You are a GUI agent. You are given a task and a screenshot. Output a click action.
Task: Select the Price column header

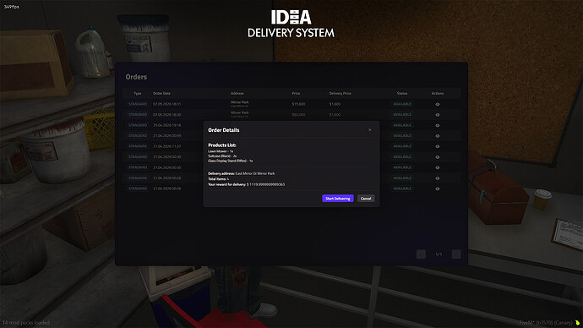296,93
